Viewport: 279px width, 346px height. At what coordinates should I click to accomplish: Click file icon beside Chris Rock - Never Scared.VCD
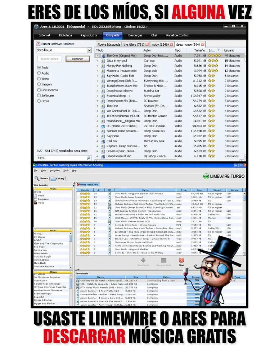coord(109,222)
